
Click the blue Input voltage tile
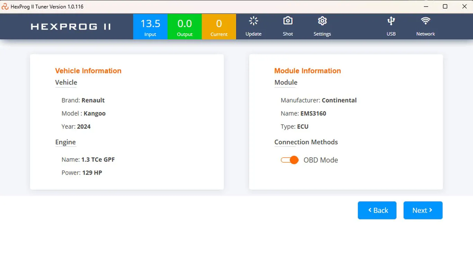(x=150, y=27)
